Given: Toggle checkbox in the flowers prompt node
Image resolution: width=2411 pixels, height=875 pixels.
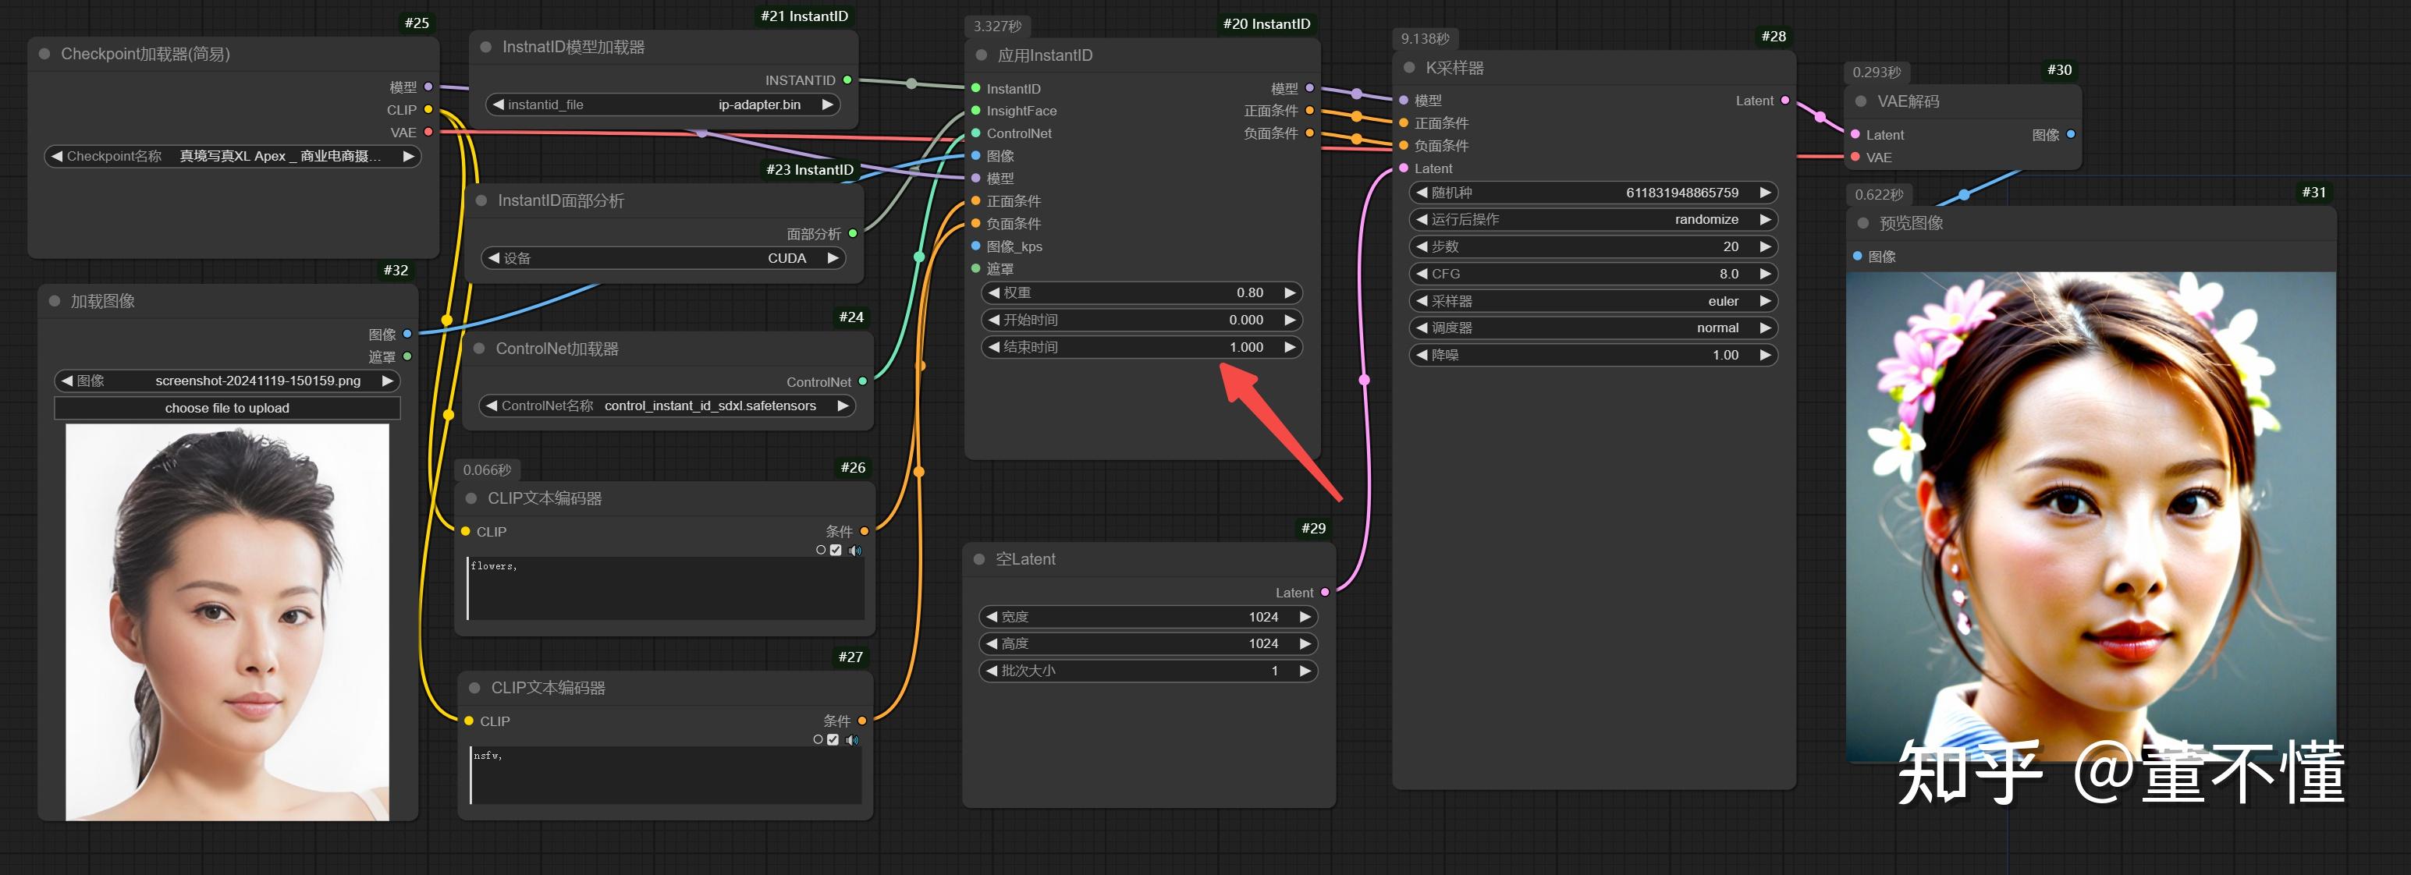Looking at the screenshot, I should coord(836,551).
